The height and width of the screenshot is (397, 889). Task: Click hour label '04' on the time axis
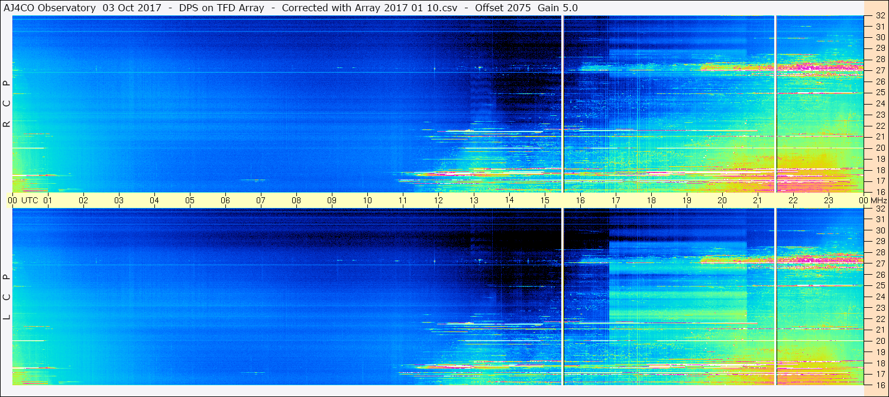(154, 200)
